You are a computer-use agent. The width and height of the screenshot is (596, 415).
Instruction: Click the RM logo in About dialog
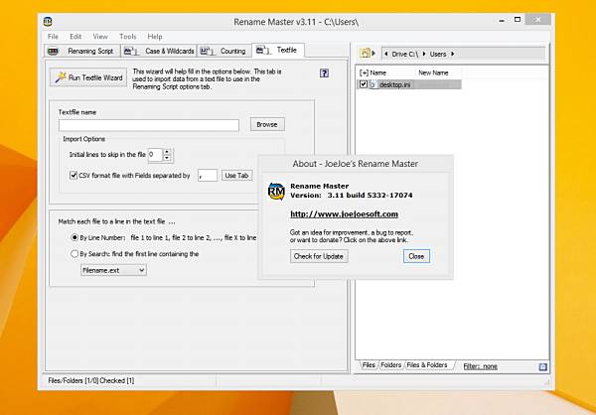pyautogui.click(x=276, y=191)
